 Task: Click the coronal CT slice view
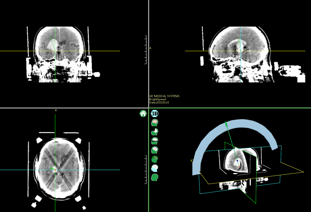(60, 54)
